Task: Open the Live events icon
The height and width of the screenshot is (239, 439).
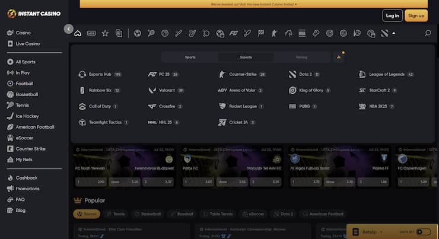Action: tap(91, 33)
